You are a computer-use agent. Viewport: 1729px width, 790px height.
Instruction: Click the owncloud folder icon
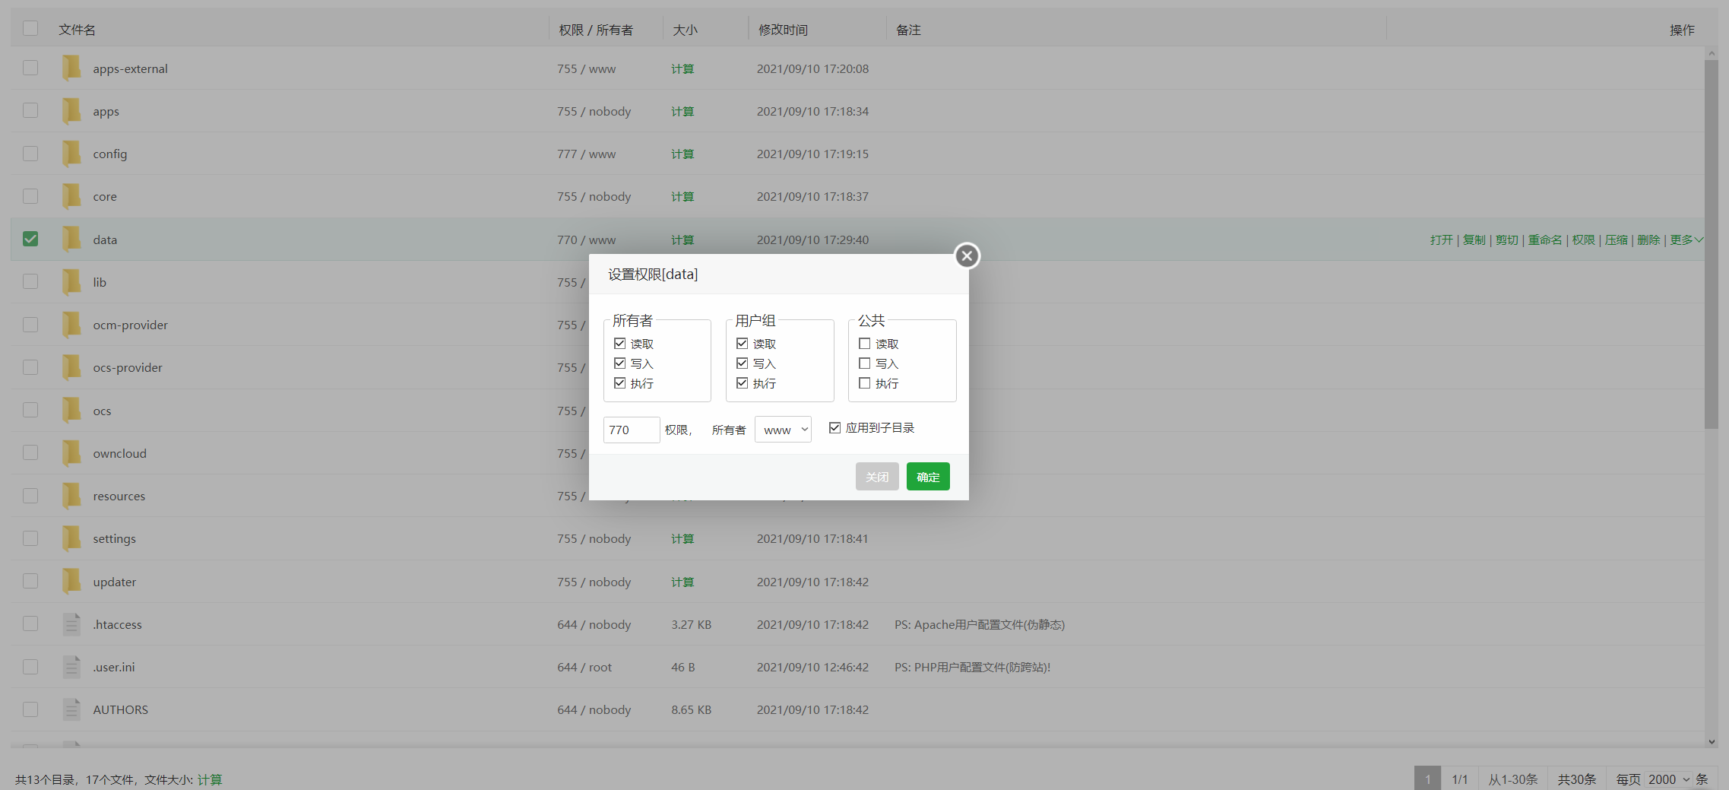point(71,452)
